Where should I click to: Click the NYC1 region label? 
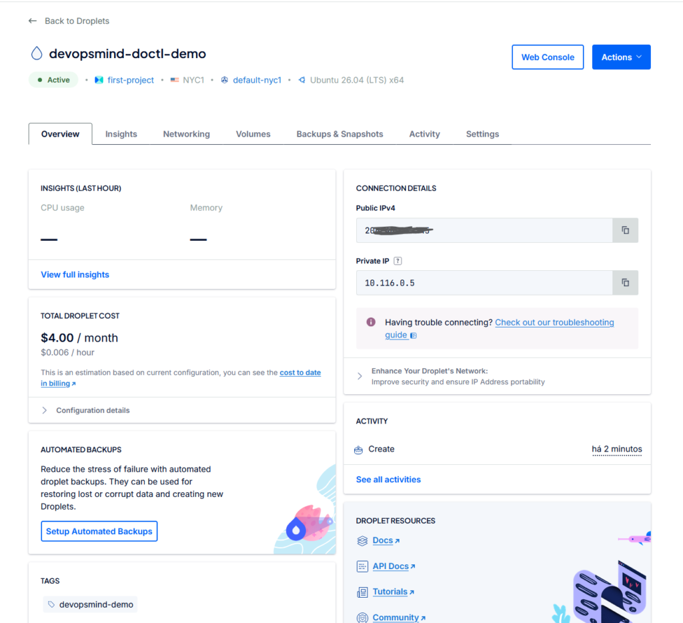pos(193,80)
